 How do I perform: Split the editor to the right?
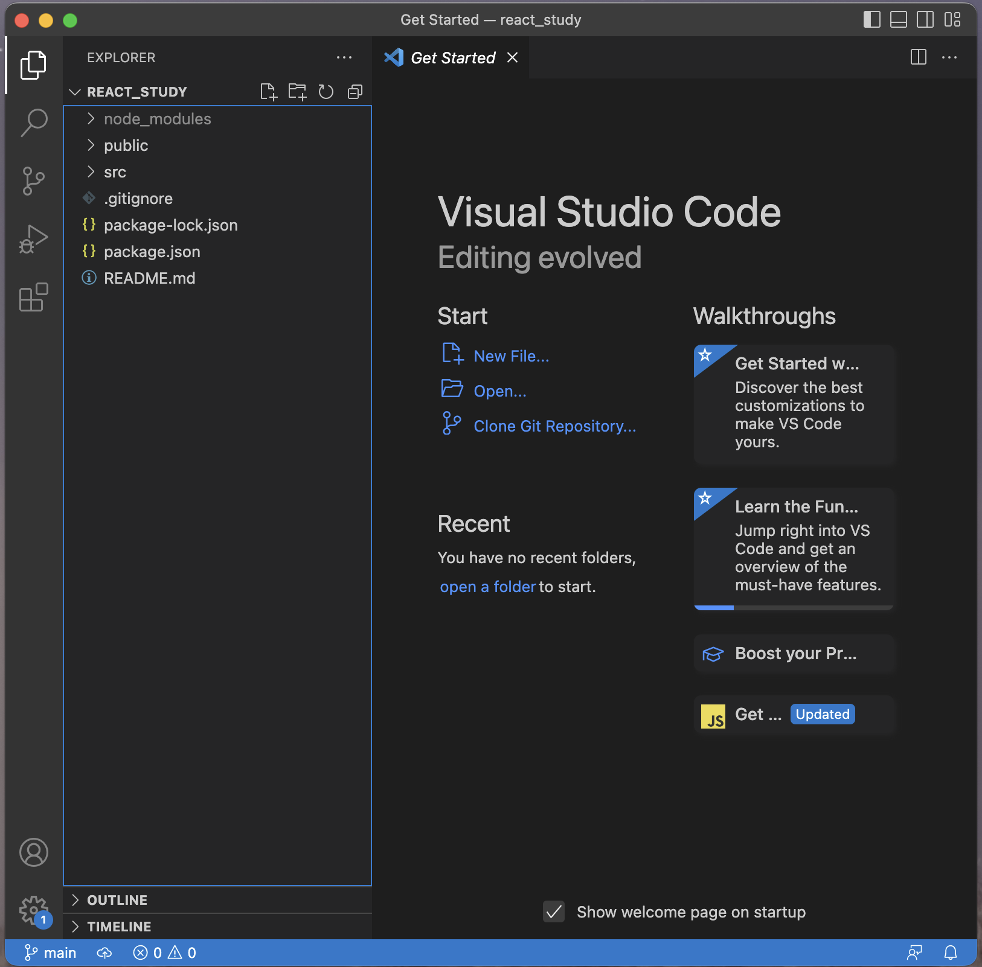pyautogui.click(x=919, y=57)
